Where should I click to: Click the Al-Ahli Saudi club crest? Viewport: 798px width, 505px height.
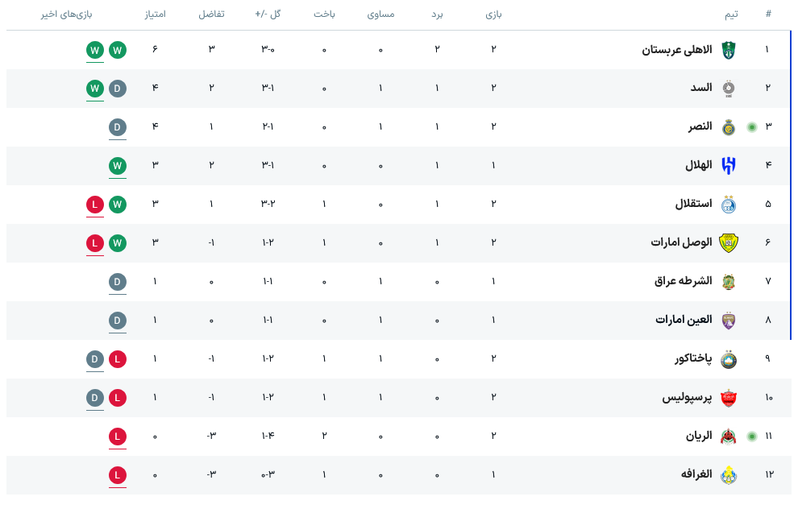[x=728, y=50]
